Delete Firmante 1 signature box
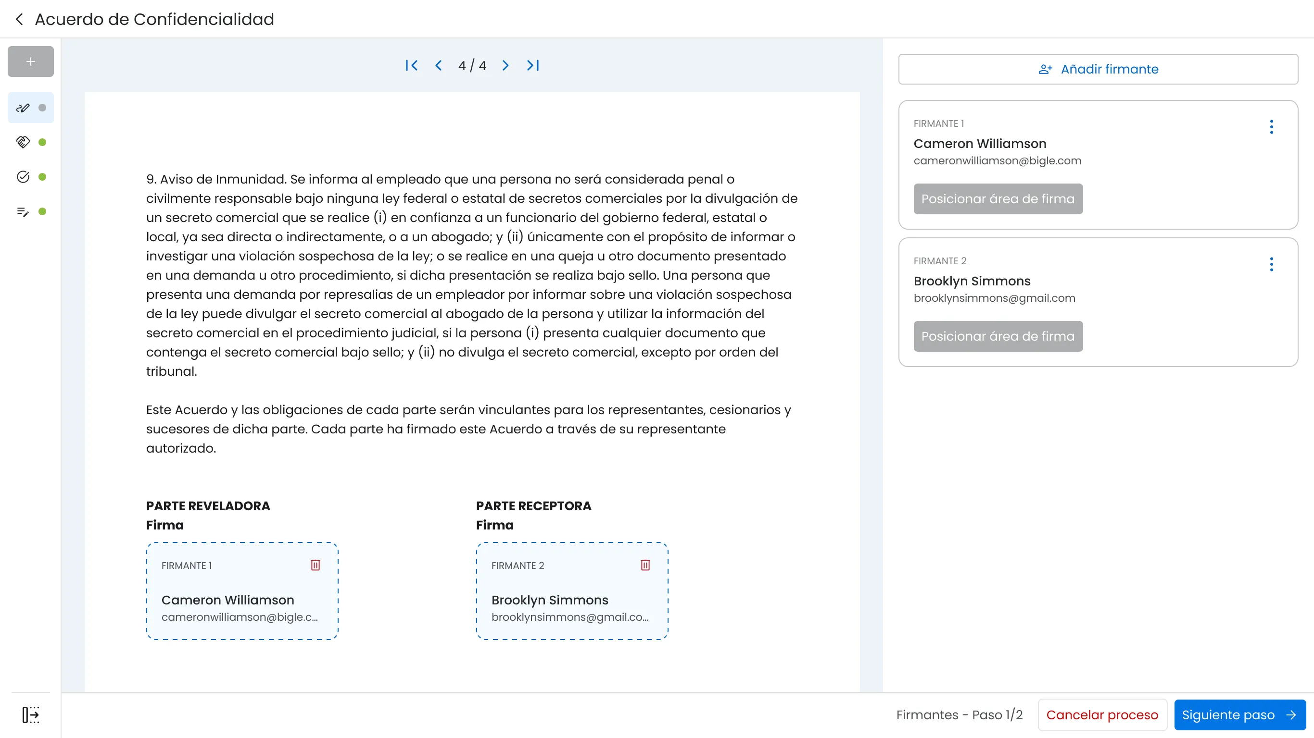The height and width of the screenshot is (738, 1314). pyautogui.click(x=315, y=565)
